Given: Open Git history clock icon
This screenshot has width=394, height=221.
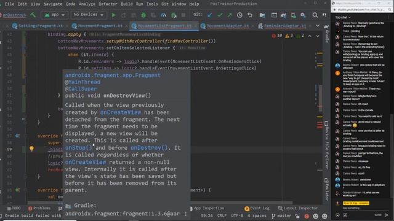Looking at the screenshot, I should [x=239, y=15].
